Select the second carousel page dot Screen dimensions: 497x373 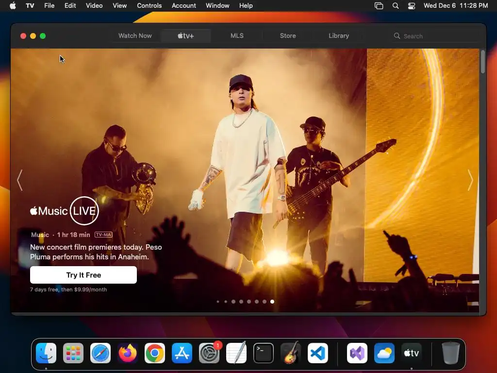pos(226,302)
